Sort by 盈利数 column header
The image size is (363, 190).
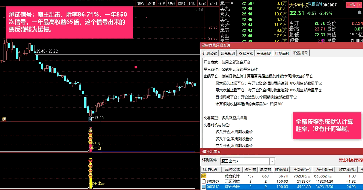click(x=250, y=170)
